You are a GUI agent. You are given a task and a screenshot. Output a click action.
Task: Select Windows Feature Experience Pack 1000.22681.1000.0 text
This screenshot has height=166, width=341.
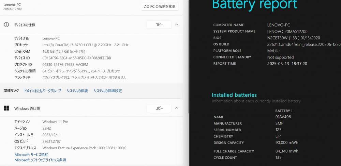click(x=84, y=148)
